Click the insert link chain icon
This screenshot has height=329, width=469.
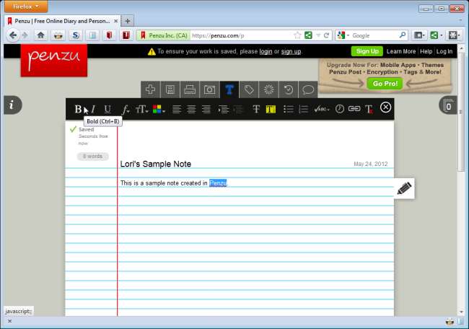354,109
